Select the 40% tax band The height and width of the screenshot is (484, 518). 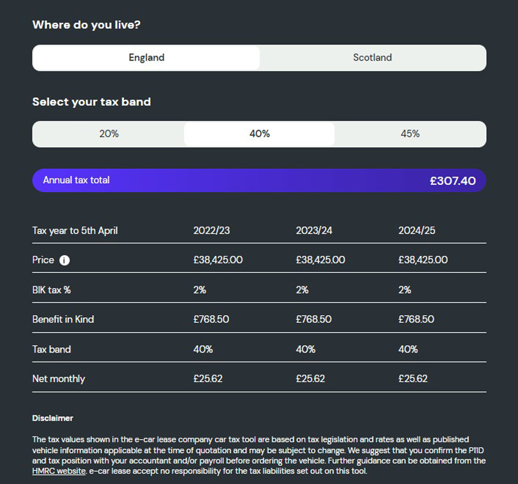click(x=259, y=134)
